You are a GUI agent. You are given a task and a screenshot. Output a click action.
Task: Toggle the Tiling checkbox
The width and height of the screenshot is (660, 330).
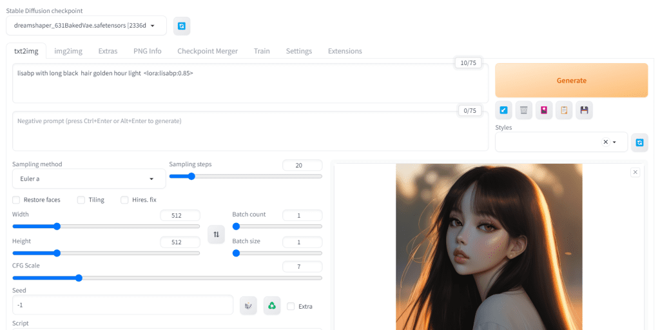(x=81, y=200)
